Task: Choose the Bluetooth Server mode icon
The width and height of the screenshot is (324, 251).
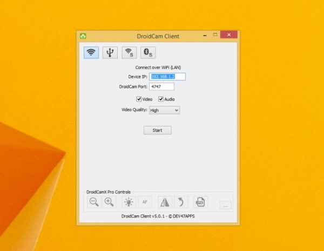Action: pos(148,52)
